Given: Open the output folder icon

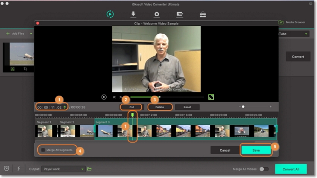Looking at the screenshot, I should 90,169.
